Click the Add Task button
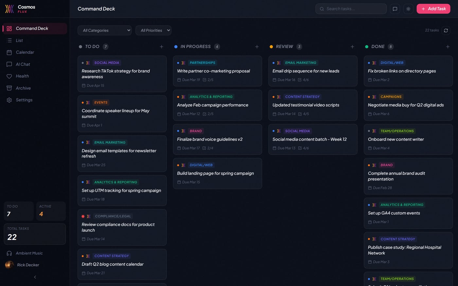 (x=433, y=9)
